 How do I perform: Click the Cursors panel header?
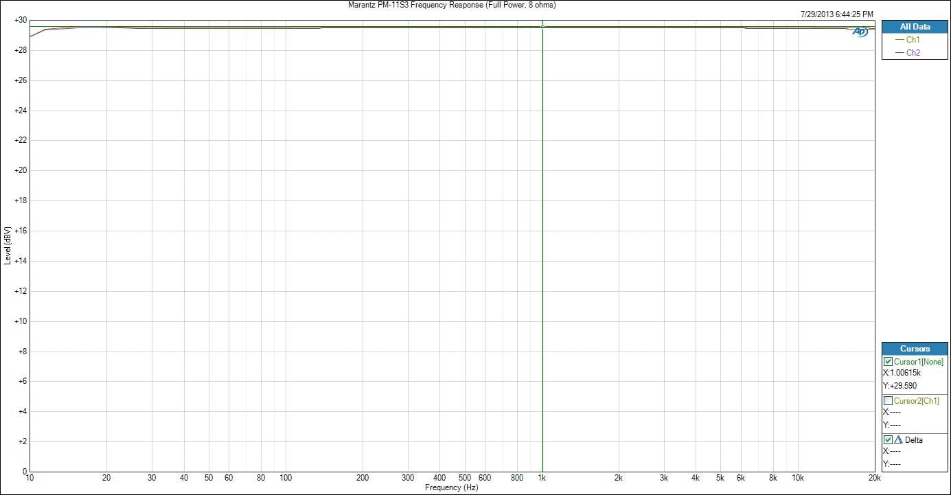[x=915, y=349]
